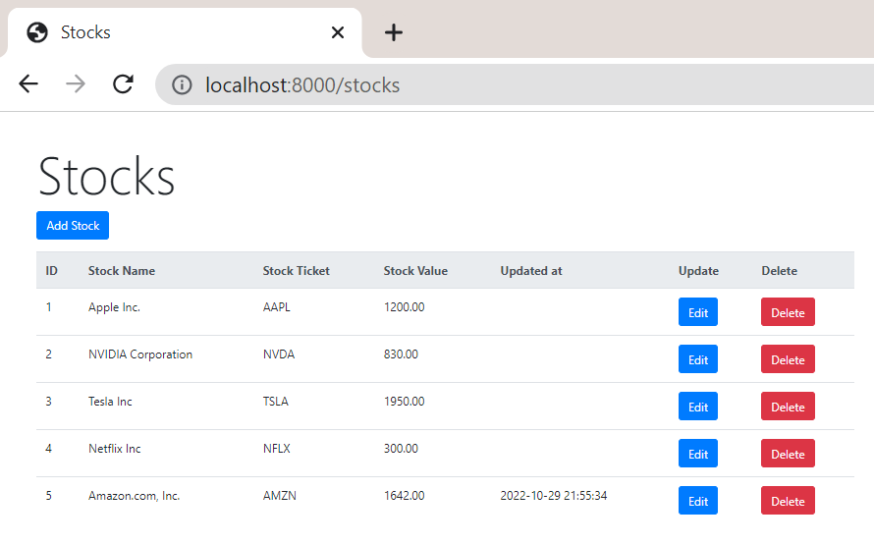The image size is (874, 544).
Task: Click the Updated at column header
Action: tap(531, 271)
